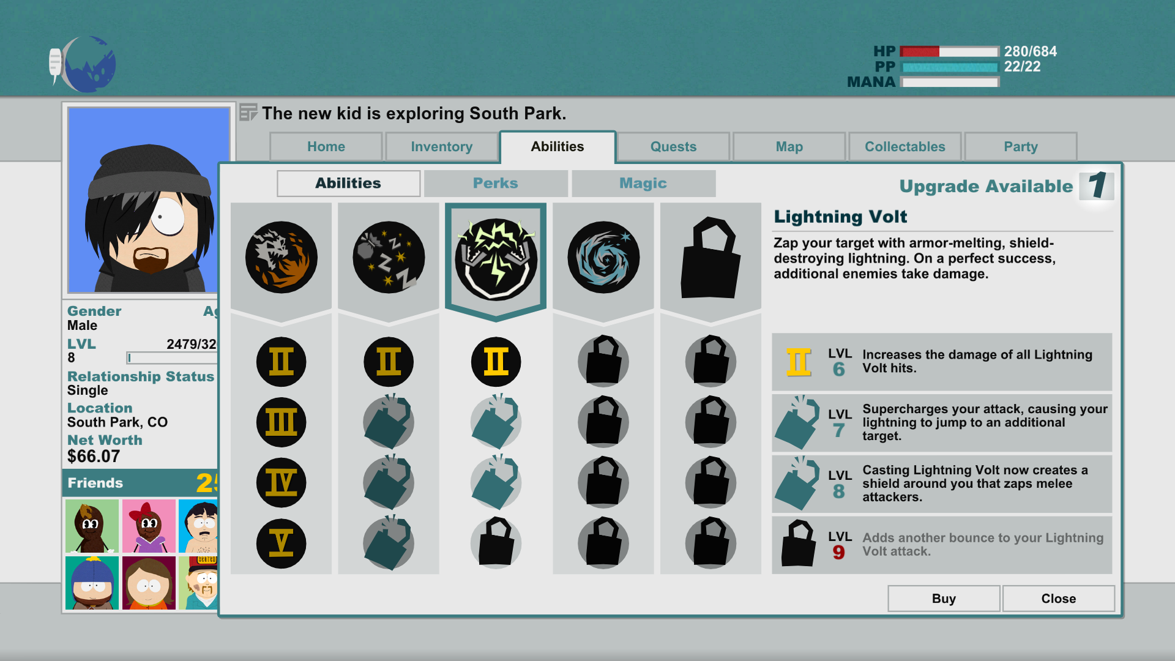Click the Relationship Status 'Single' text
This screenshot has height=661, width=1175.
88,390
